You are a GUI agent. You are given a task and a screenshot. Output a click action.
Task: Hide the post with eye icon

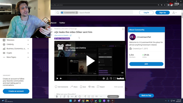click(91, 87)
